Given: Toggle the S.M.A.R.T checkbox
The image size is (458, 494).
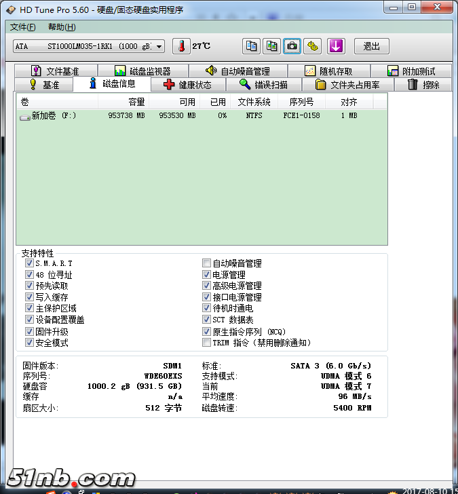Looking at the screenshot, I should click(29, 263).
